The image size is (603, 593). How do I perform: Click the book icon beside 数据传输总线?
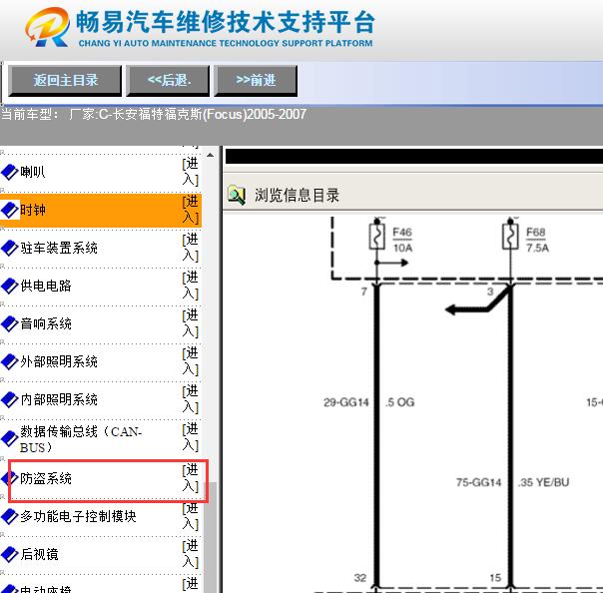[x=10, y=438]
